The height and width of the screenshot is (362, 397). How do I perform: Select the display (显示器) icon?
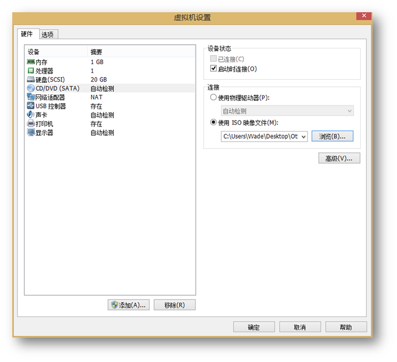point(31,132)
